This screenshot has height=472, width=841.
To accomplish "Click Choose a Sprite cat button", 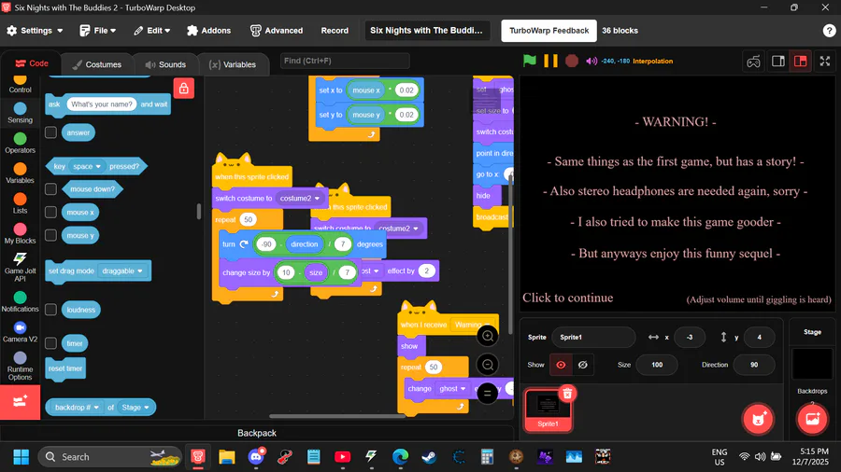I will tap(758, 419).
